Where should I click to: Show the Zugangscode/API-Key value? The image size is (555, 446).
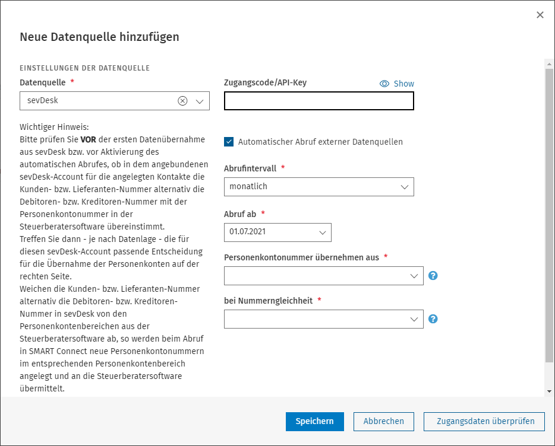tap(397, 84)
